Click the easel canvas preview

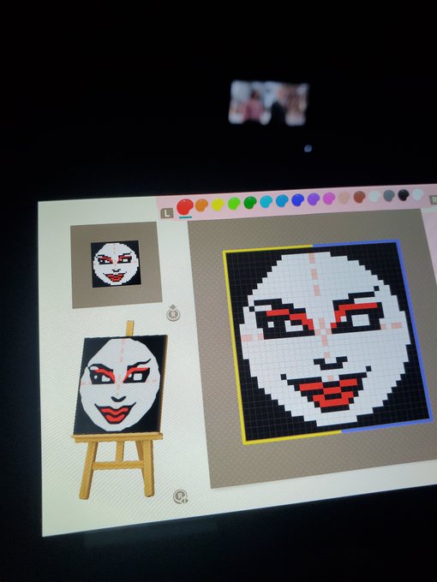(120, 384)
